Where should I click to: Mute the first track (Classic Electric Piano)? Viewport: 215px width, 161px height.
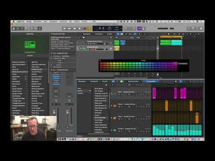pos(88,44)
